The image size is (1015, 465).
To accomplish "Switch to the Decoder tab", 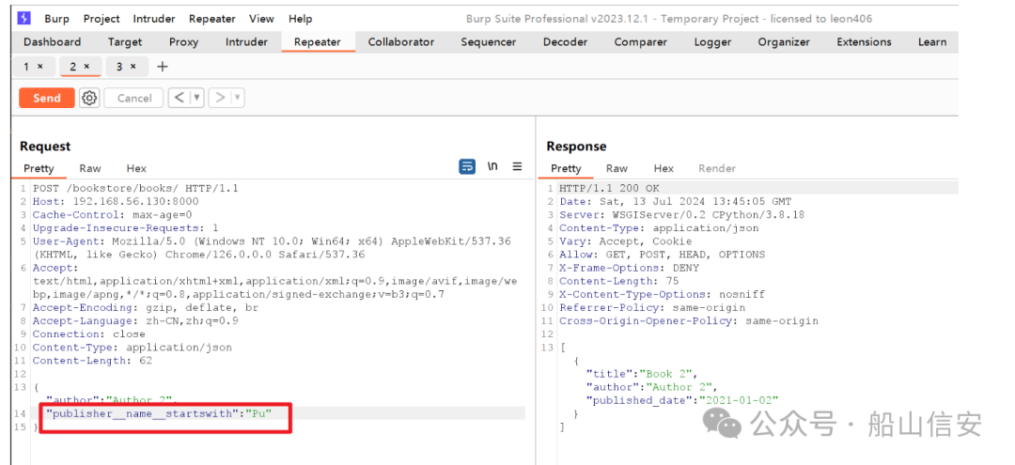I will pos(565,42).
